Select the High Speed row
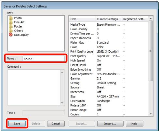The width and height of the screenshot is (159, 131). 108,60
